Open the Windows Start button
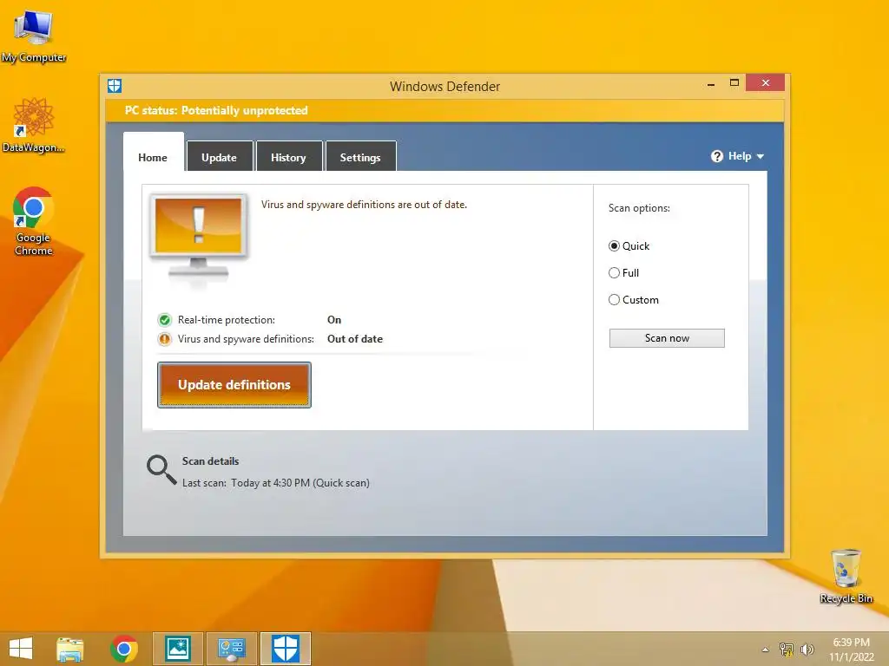 (21, 649)
